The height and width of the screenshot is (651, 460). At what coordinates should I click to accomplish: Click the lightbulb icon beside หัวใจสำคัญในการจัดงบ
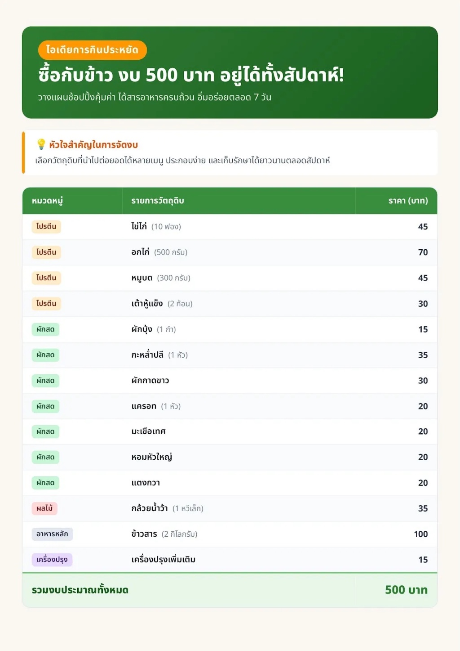pyautogui.click(x=41, y=144)
